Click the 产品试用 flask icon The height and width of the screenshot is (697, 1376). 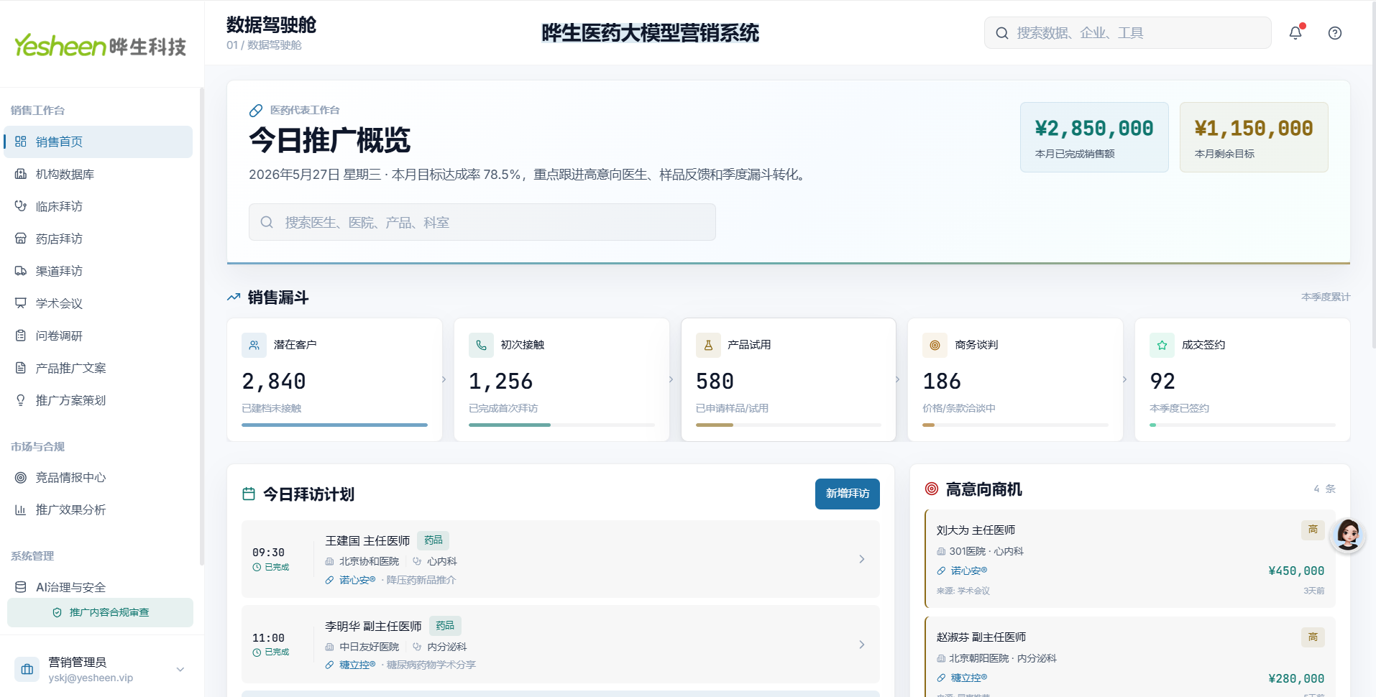tap(708, 345)
